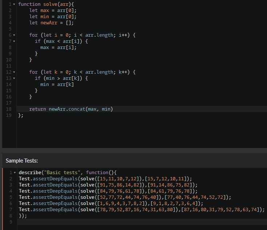267x230 pixels.
Task: Click the closing '};' on line 19
Action: (21, 115)
